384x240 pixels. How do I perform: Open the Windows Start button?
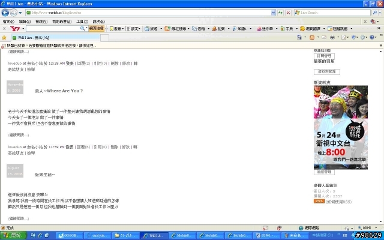(13, 236)
